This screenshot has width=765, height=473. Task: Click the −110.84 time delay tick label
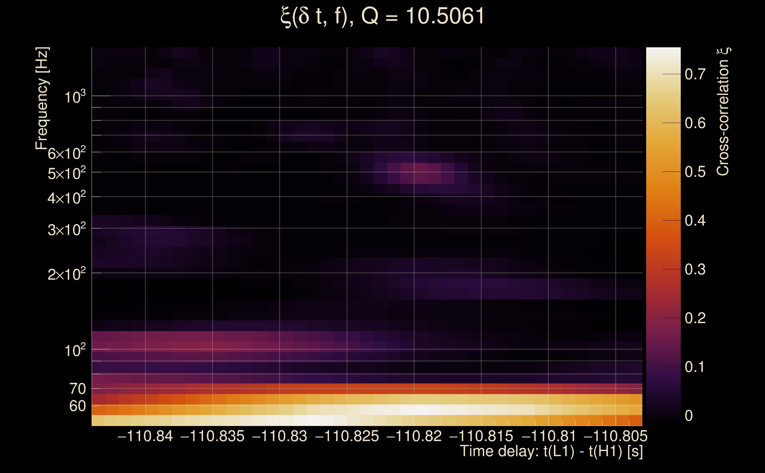tap(145, 436)
